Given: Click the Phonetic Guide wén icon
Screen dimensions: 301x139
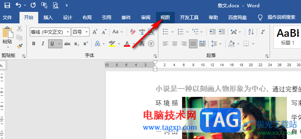Looking at the screenshot, I should pyautogui.click(x=142, y=32).
